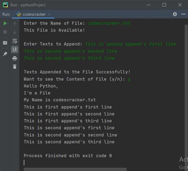Click green input text 'codescracker.txt'
This screenshot has height=171, width=188.
[109, 23]
